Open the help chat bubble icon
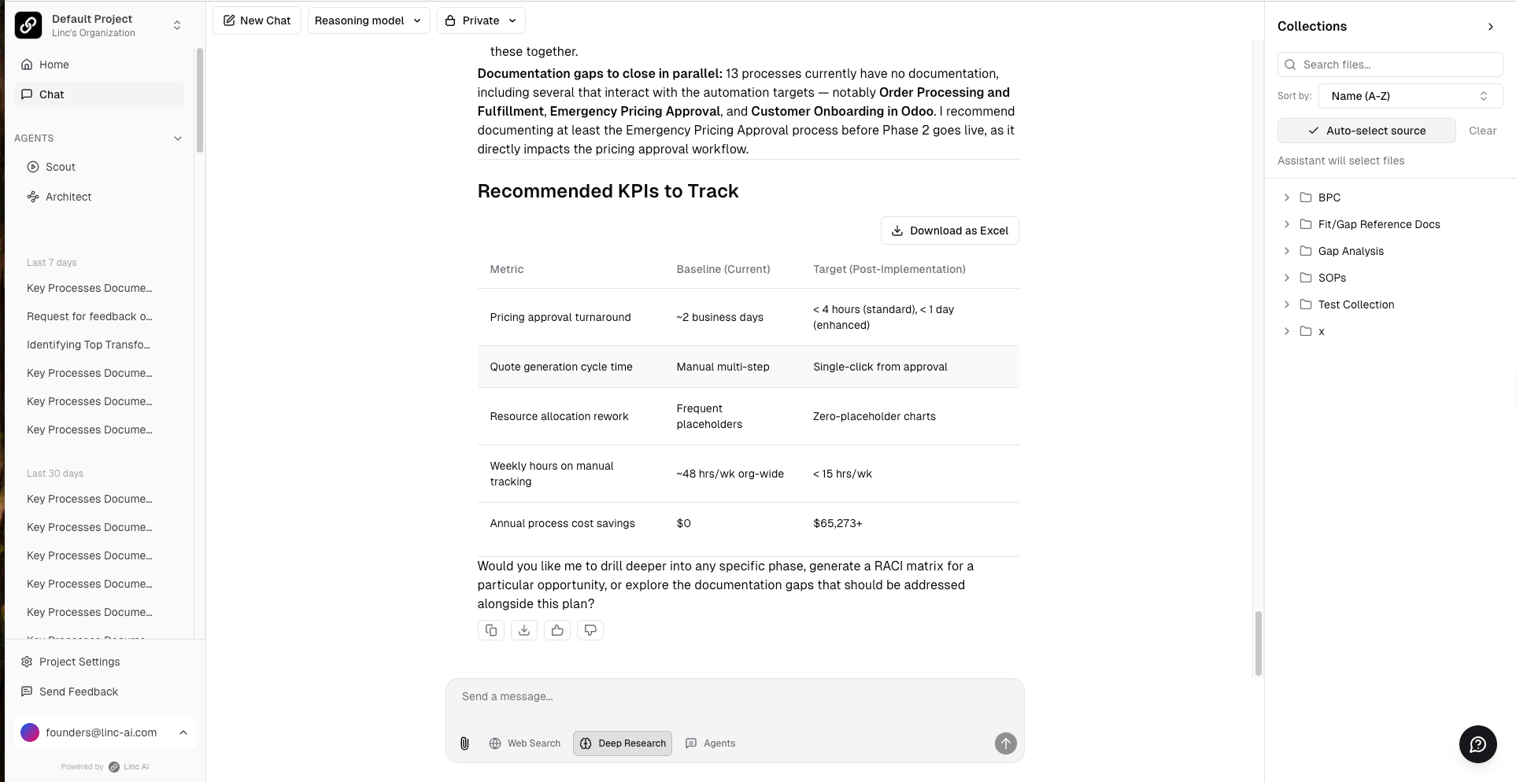The width and height of the screenshot is (1516, 782). [1477, 744]
